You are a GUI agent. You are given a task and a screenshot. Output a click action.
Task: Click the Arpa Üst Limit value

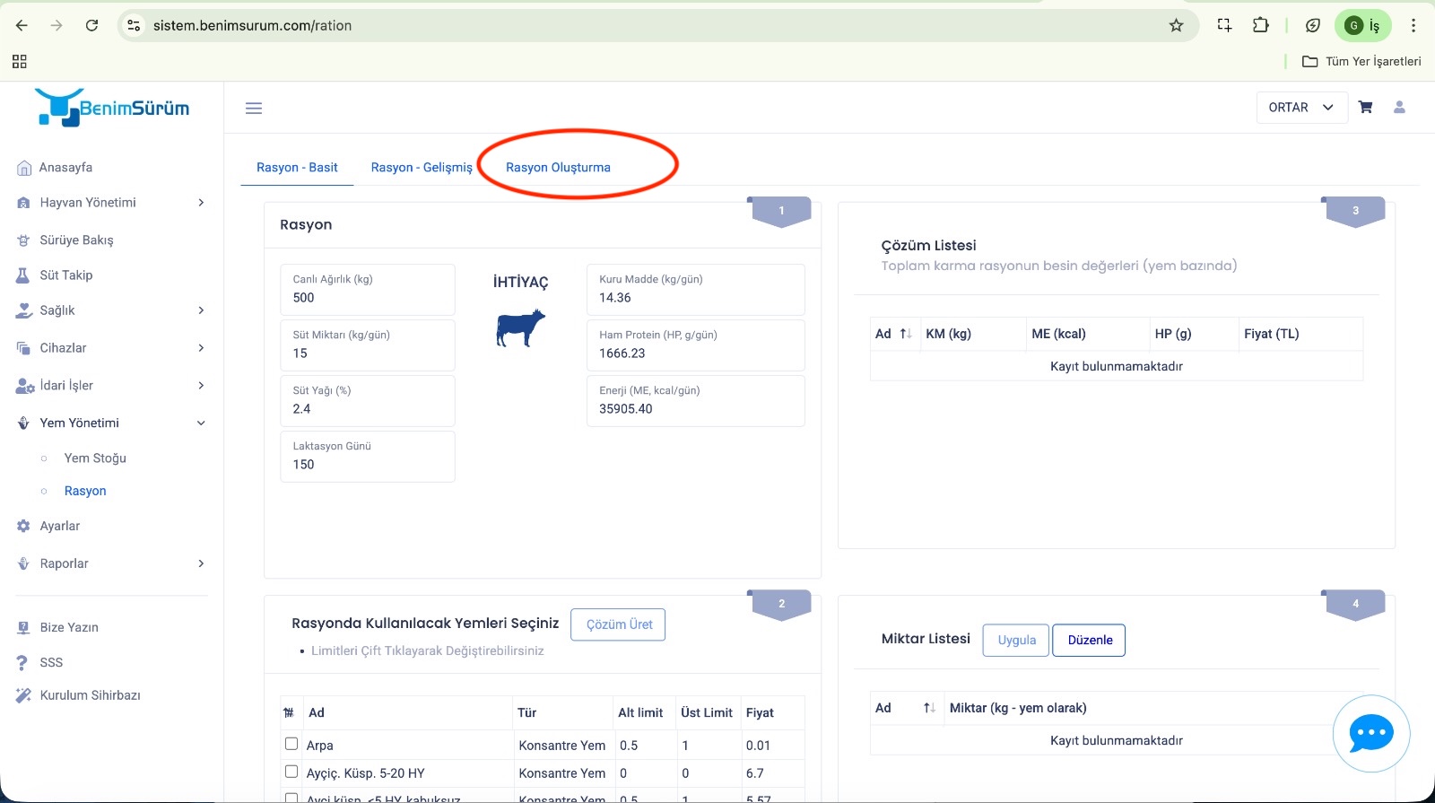(685, 746)
